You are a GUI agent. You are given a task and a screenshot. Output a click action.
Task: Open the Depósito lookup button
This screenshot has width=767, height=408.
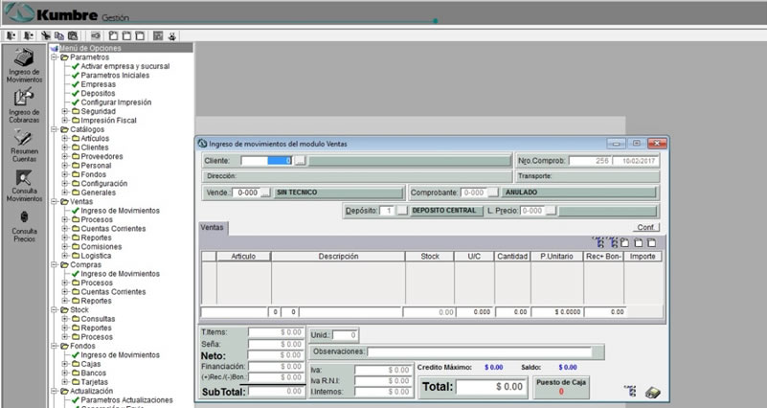pos(402,211)
